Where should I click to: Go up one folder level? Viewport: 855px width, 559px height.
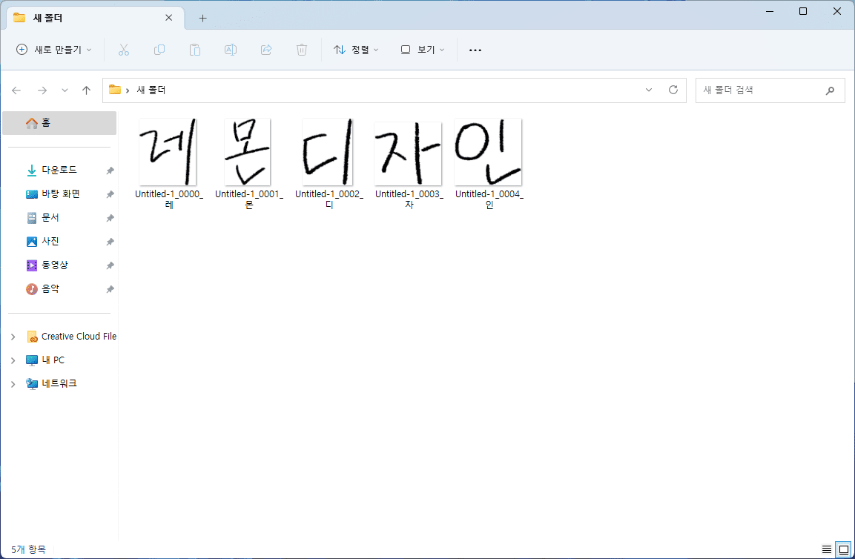86,90
